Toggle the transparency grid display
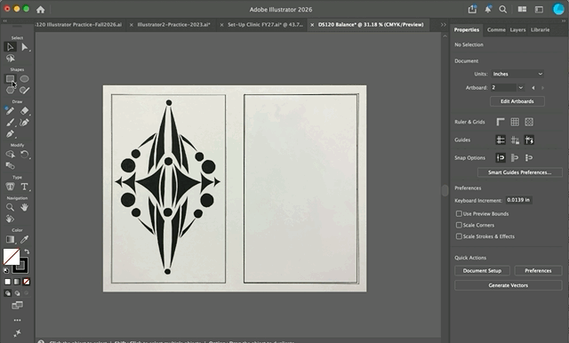Image resolution: width=569 pixels, height=343 pixels. pos(529,122)
